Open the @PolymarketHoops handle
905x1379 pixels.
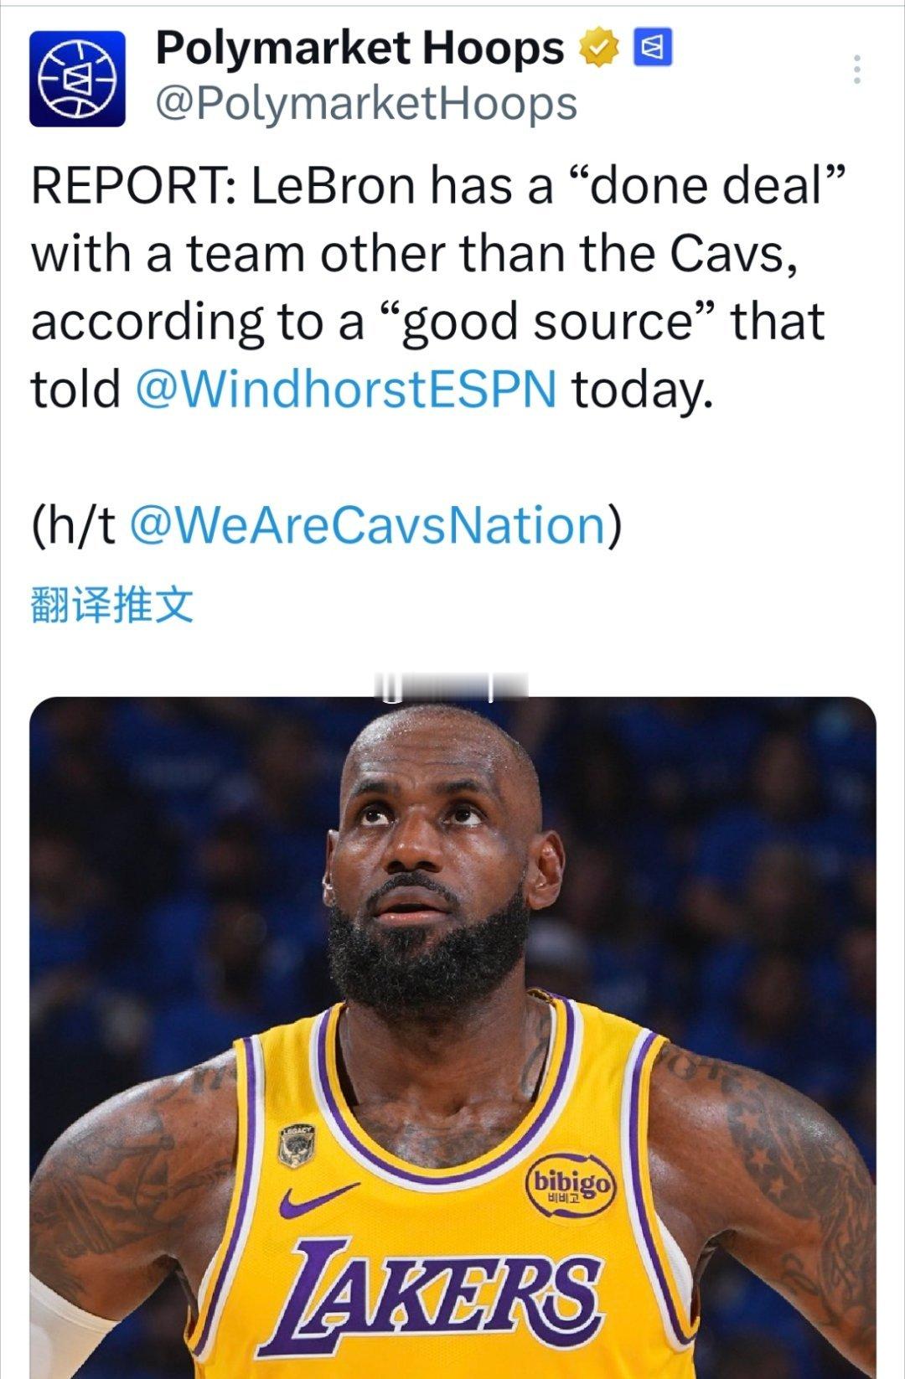(x=366, y=104)
